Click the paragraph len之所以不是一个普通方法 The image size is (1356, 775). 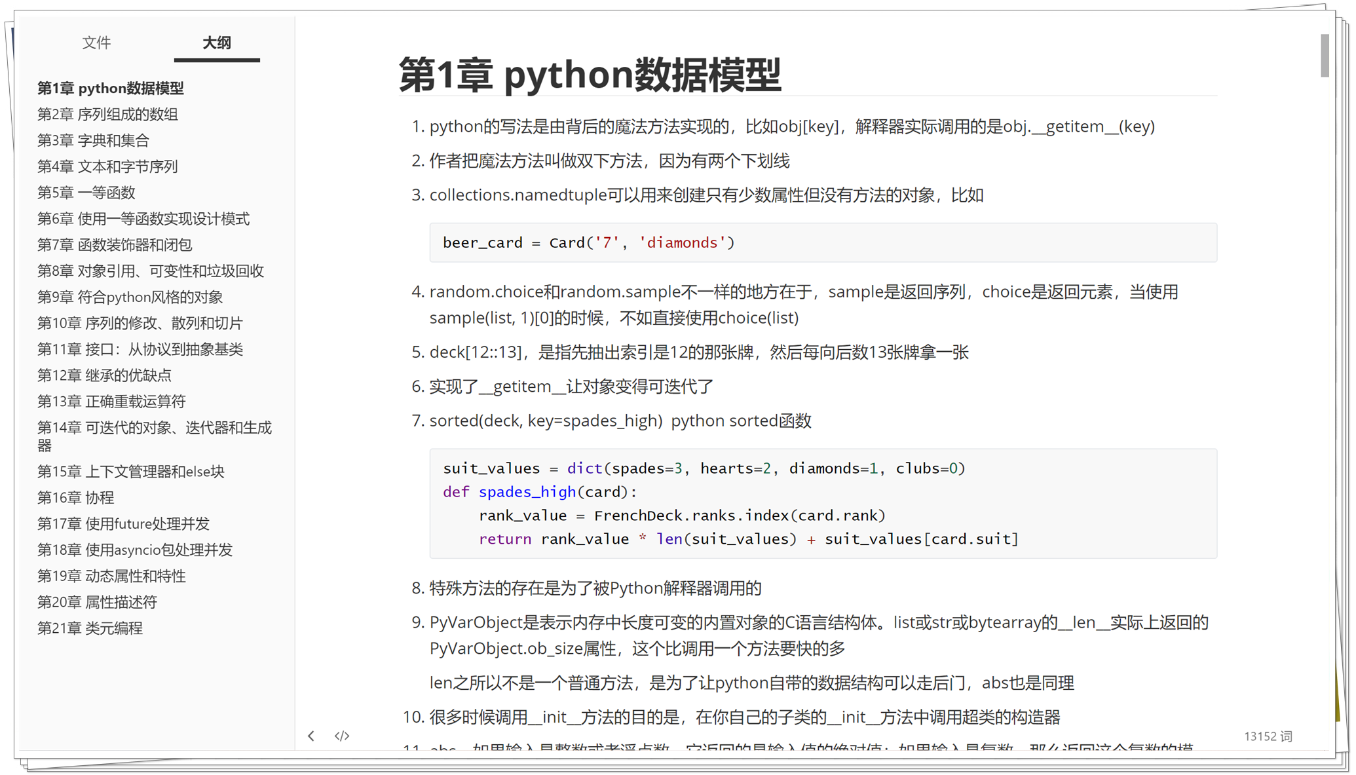(x=751, y=683)
